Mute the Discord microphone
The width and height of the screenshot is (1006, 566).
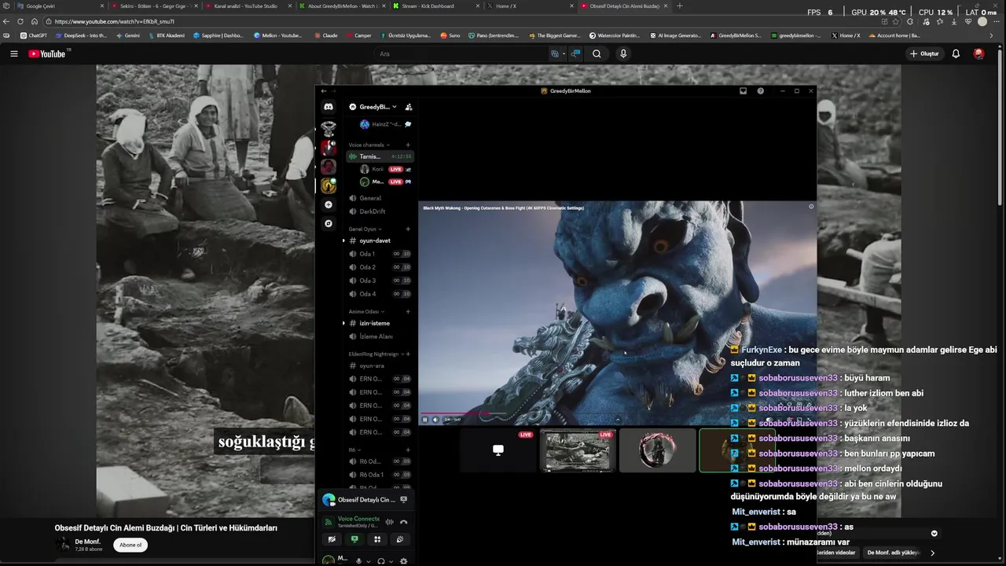coord(358,561)
